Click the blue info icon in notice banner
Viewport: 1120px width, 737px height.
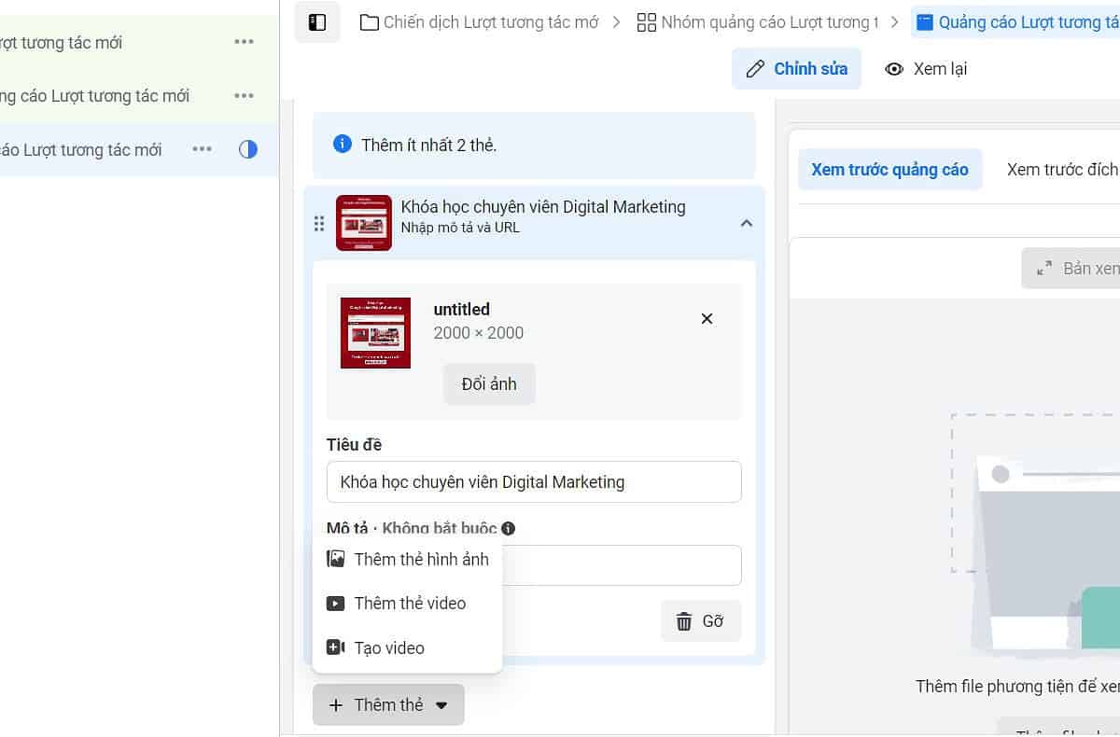pos(343,145)
